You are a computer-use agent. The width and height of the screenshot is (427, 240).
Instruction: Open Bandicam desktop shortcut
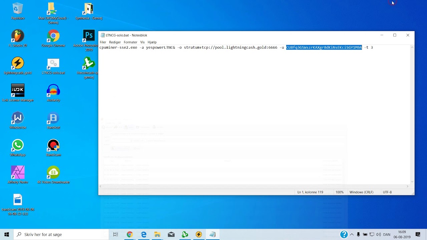pos(53,148)
